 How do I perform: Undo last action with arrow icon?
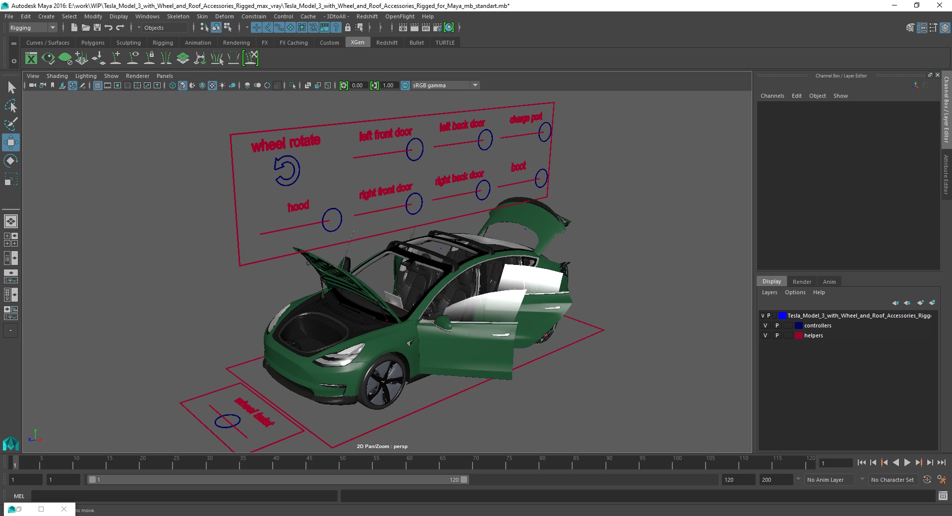point(109,28)
